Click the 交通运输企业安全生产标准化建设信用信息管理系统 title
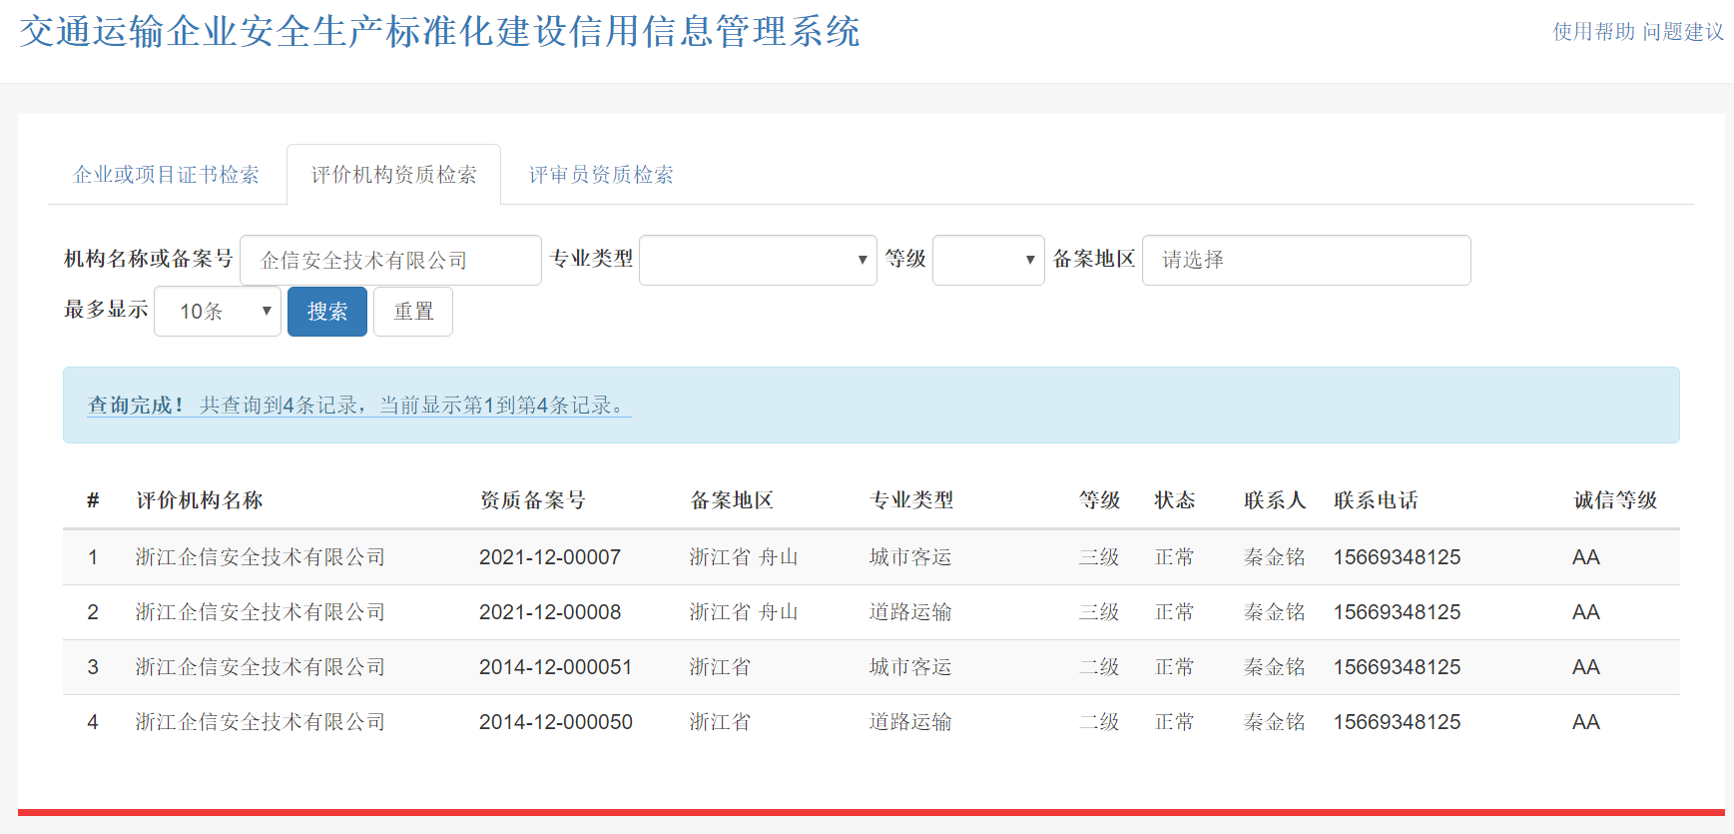Image resolution: width=1734 pixels, height=834 pixels. coord(439,32)
